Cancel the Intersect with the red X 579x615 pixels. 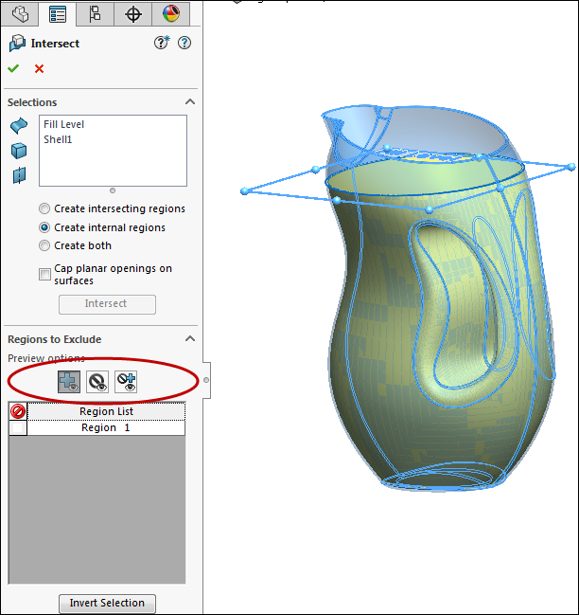pyautogui.click(x=39, y=68)
